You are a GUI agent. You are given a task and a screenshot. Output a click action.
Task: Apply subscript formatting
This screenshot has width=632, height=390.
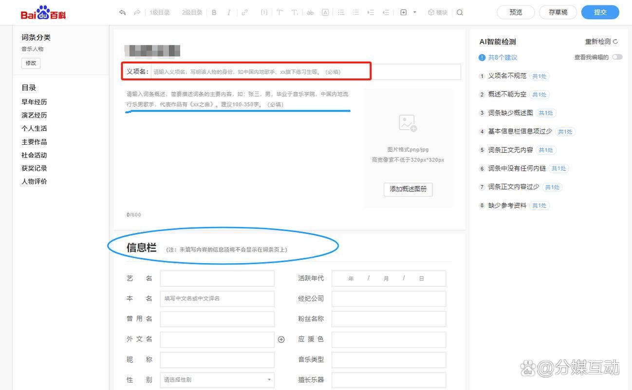[x=295, y=13]
